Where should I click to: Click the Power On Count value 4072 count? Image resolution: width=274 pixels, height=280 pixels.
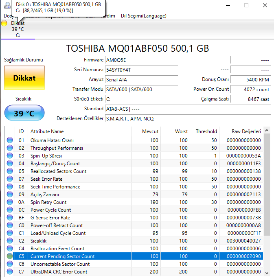point(251,89)
